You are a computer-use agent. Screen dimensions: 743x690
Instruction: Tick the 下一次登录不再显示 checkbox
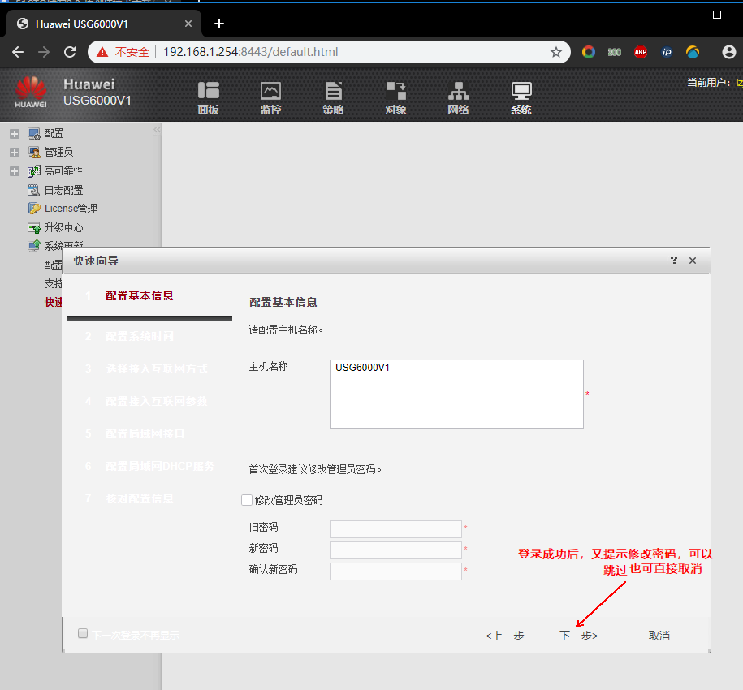[83, 634]
